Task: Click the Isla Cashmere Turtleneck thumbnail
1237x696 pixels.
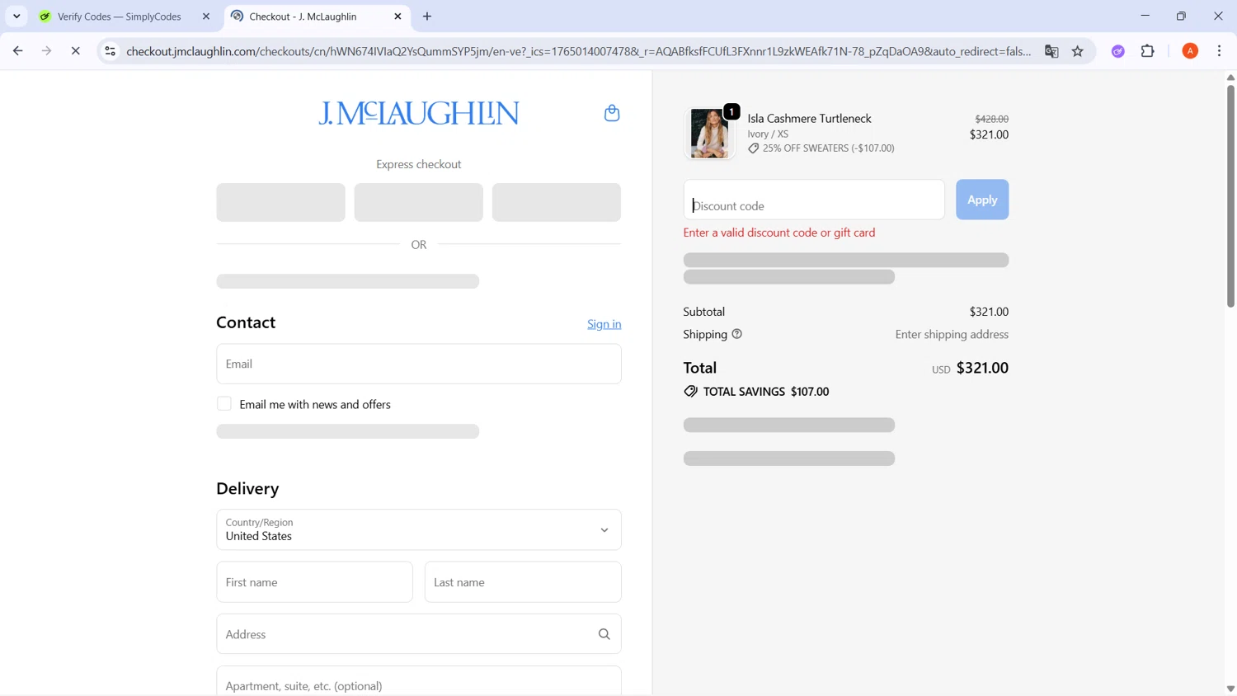Action: [x=709, y=133]
